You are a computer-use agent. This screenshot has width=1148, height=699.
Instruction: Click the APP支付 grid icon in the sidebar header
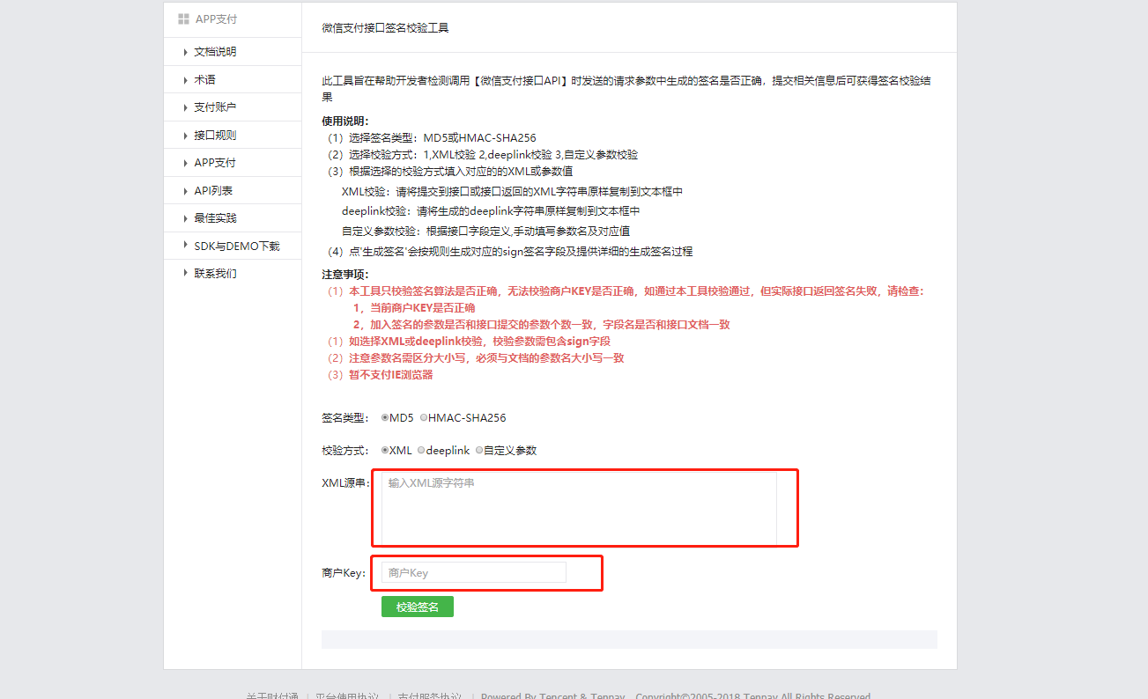pyautogui.click(x=183, y=18)
